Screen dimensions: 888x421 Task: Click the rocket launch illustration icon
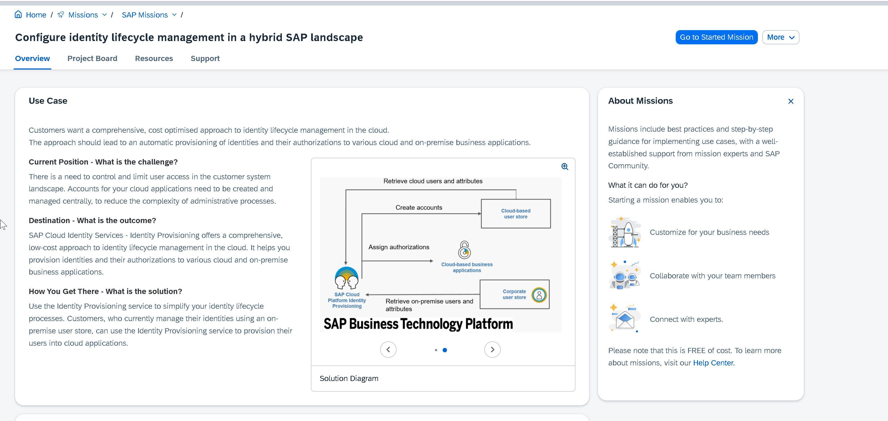click(625, 232)
